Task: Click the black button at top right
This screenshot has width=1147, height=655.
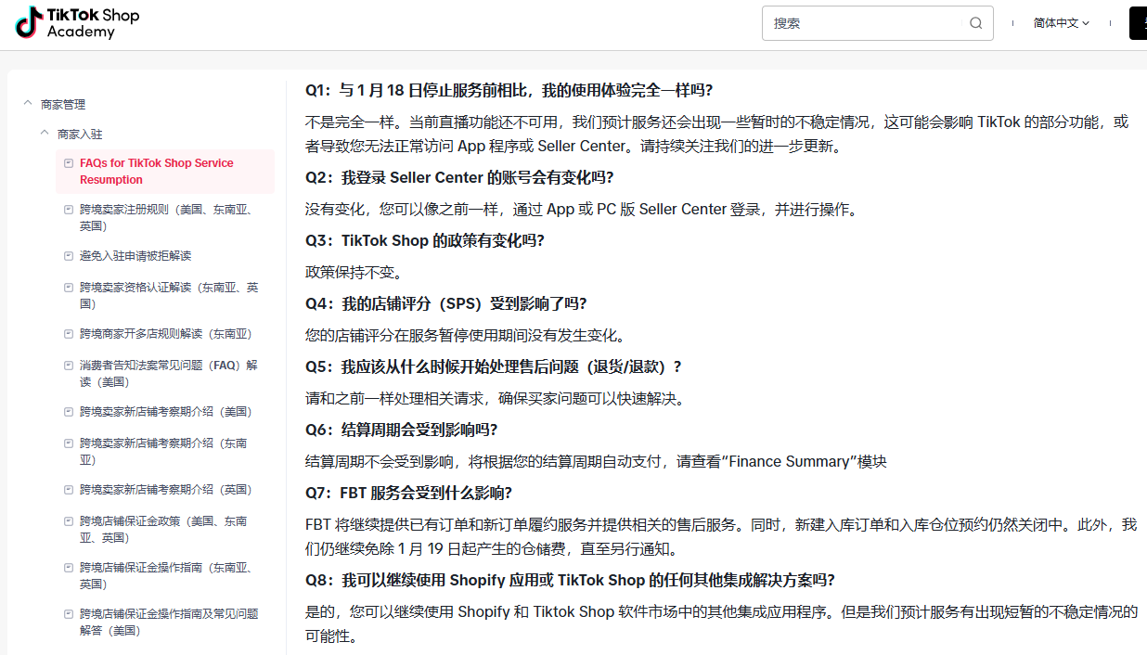Action: click(1138, 23)
